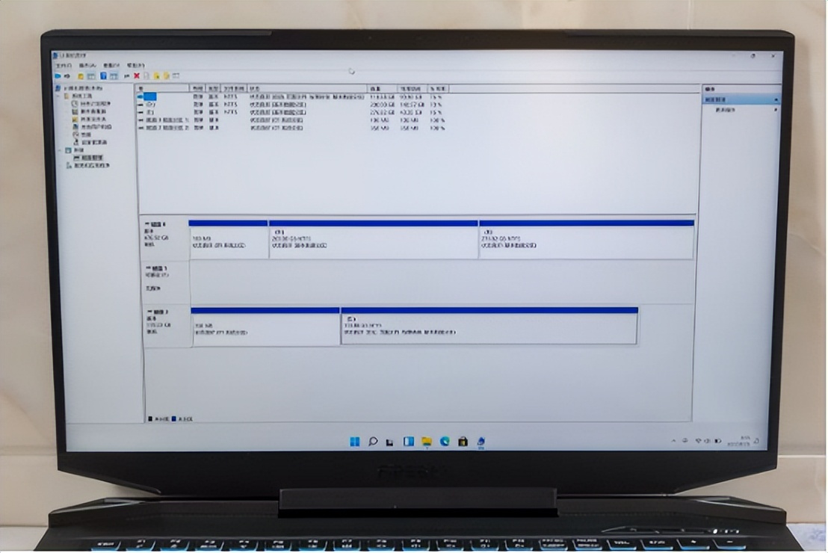The image size is (828, 553).
Task: Click the Back arrow in toolbar
Action: (x=58, y=76)
